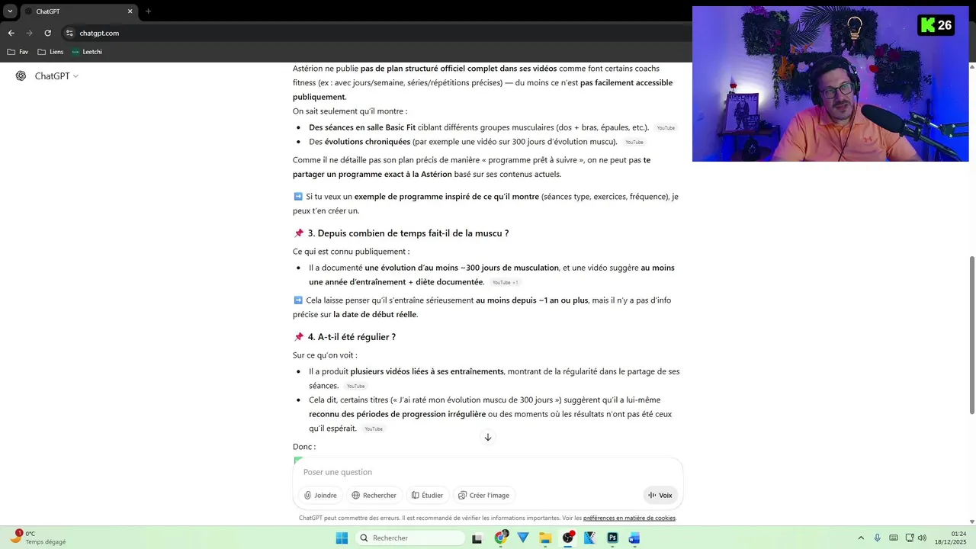The height and width of the screenshot is (549, 976).
Task: Click the Créer l'image button
Action: (483, 496)
